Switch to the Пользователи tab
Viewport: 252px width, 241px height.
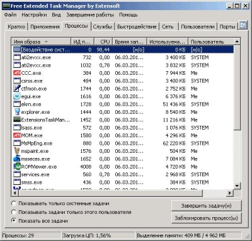click(198, 26)
